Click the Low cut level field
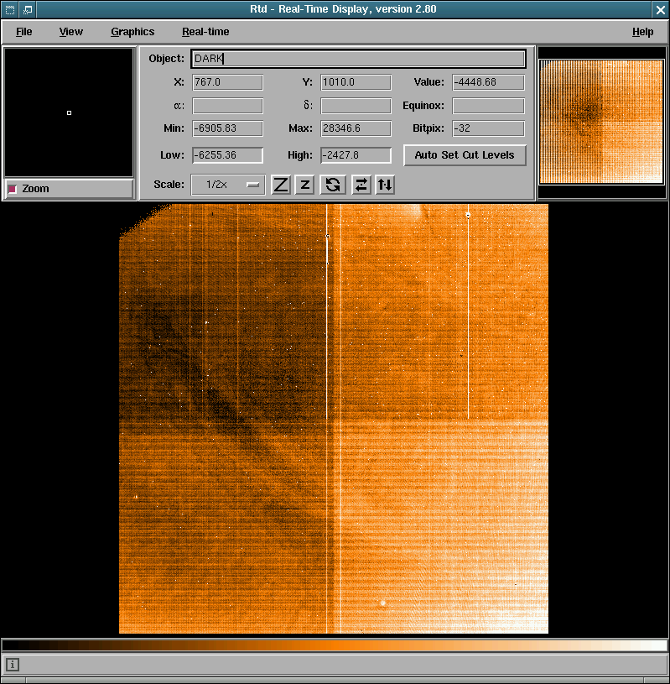 [227, 155]
